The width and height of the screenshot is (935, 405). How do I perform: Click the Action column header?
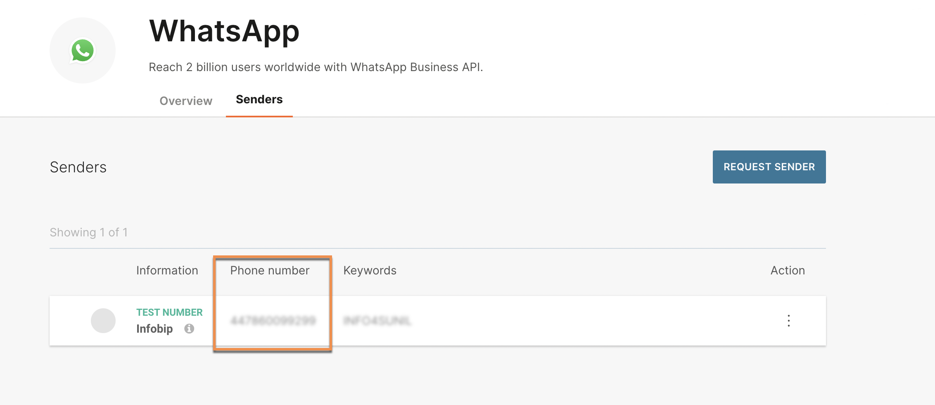(788, 270)
